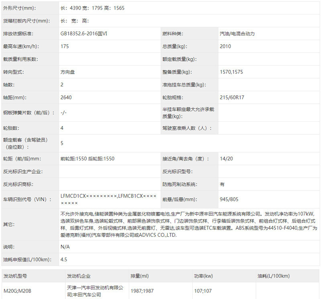Click the 半挂车鞍座最大允许承载质量(kg) label
321x299 pixels.
point(188,113)
